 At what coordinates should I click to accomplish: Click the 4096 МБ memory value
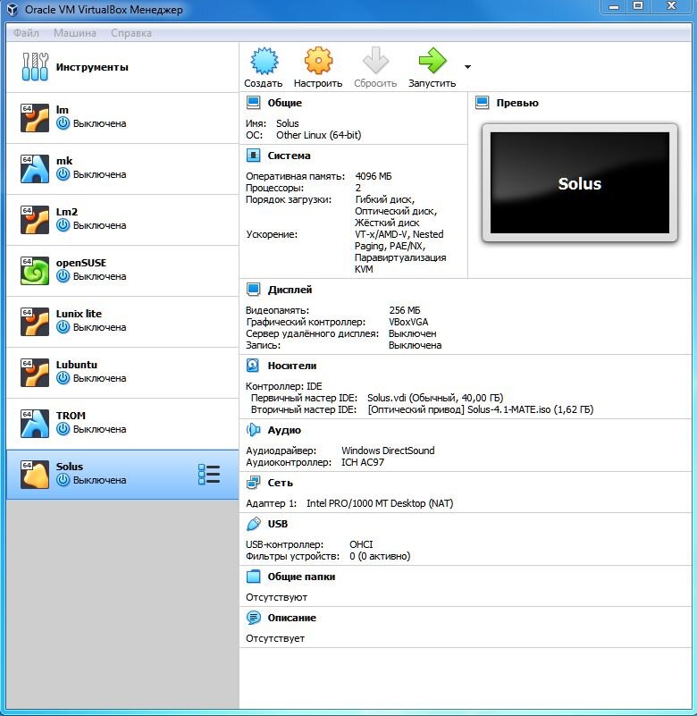tap(374, 176)
